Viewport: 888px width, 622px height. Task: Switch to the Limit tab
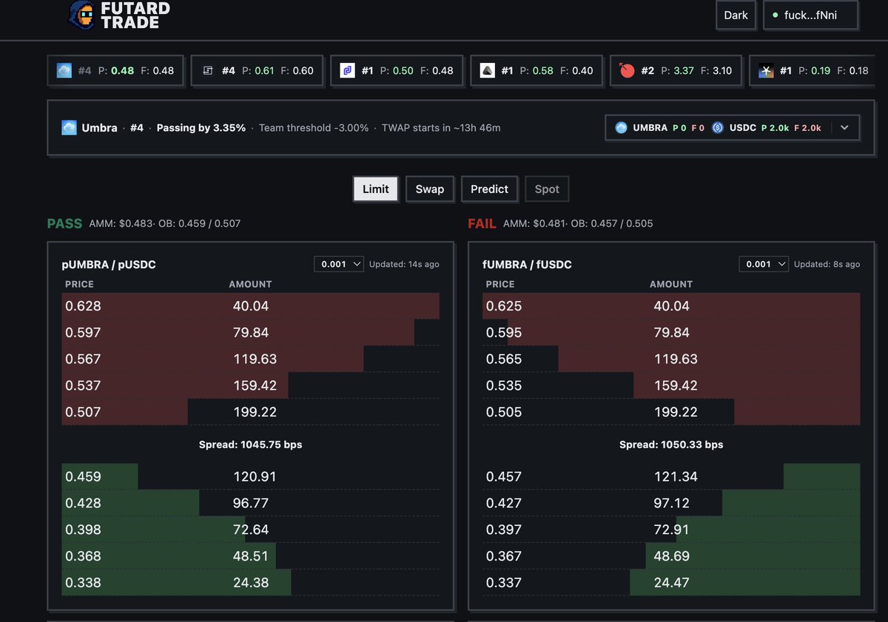(x=376, y=189)
